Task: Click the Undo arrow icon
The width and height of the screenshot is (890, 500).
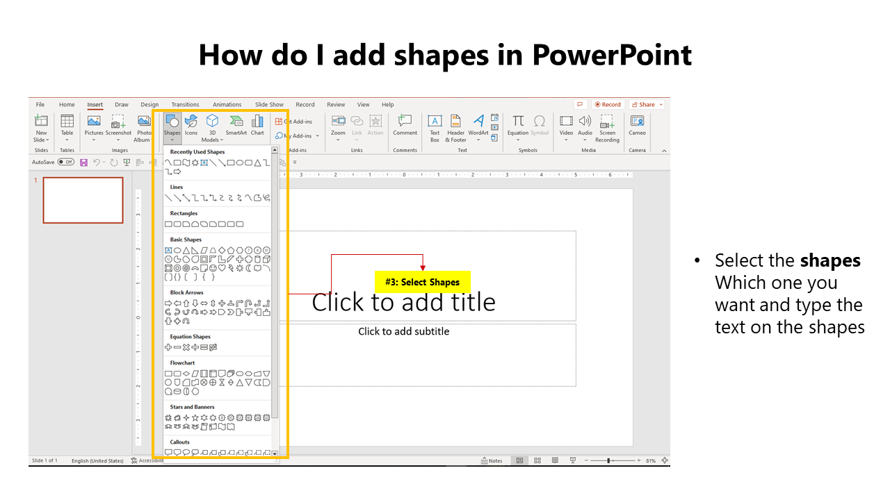Action: pyautogui.click(x=97, y=162)
